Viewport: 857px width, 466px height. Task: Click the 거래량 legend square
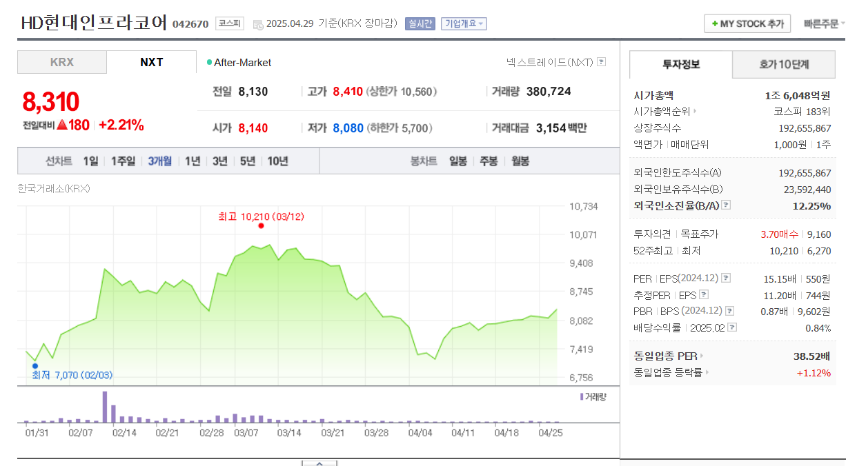(582, 397)
